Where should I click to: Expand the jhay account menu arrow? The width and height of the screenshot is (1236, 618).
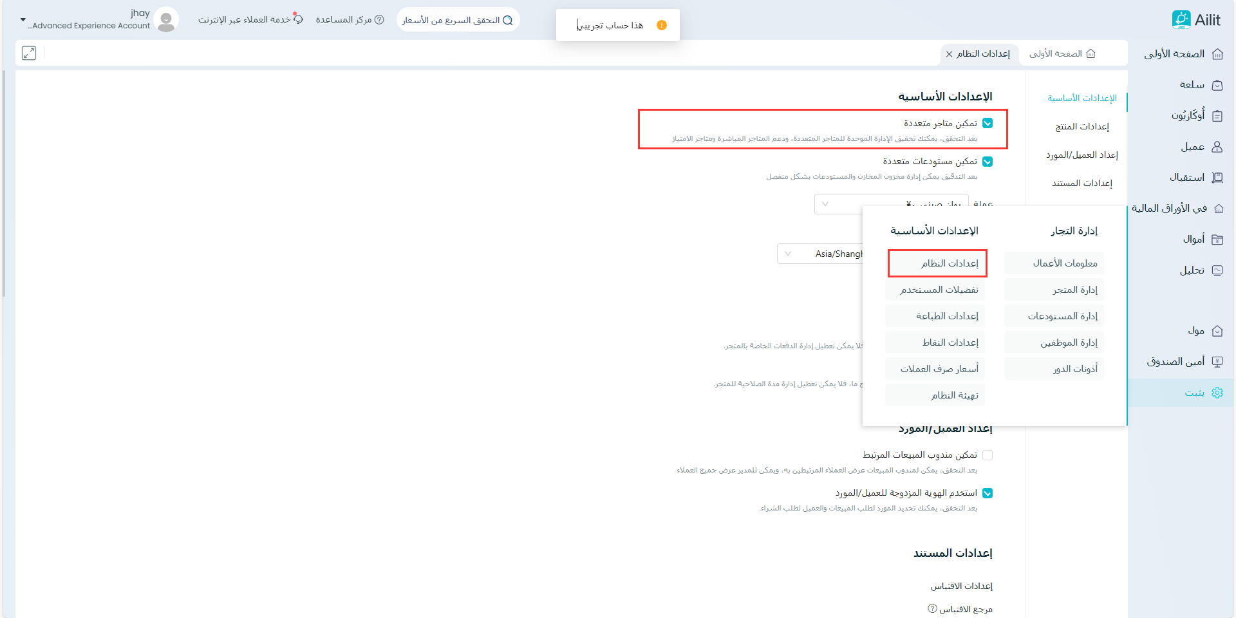(x=23, y=20)
